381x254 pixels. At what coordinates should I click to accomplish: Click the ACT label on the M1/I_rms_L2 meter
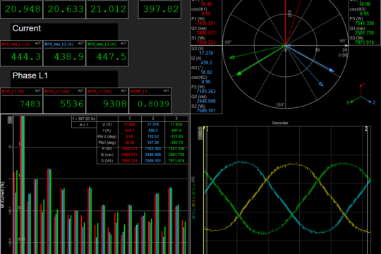[80, 44]
